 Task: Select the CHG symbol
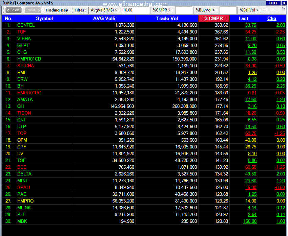click(x=22, y=52)
